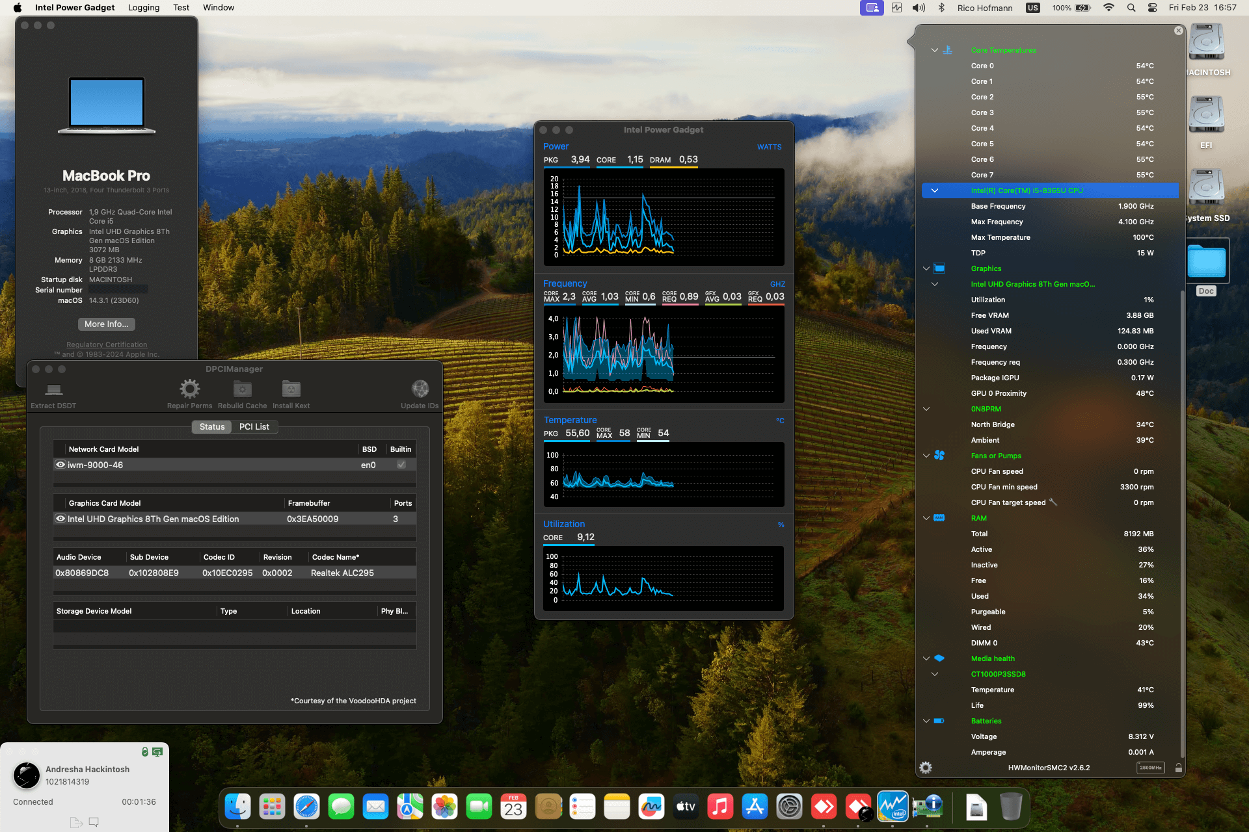
Task: Toggle the Builtin checkbox for en0
Action: tap(401, 464)
